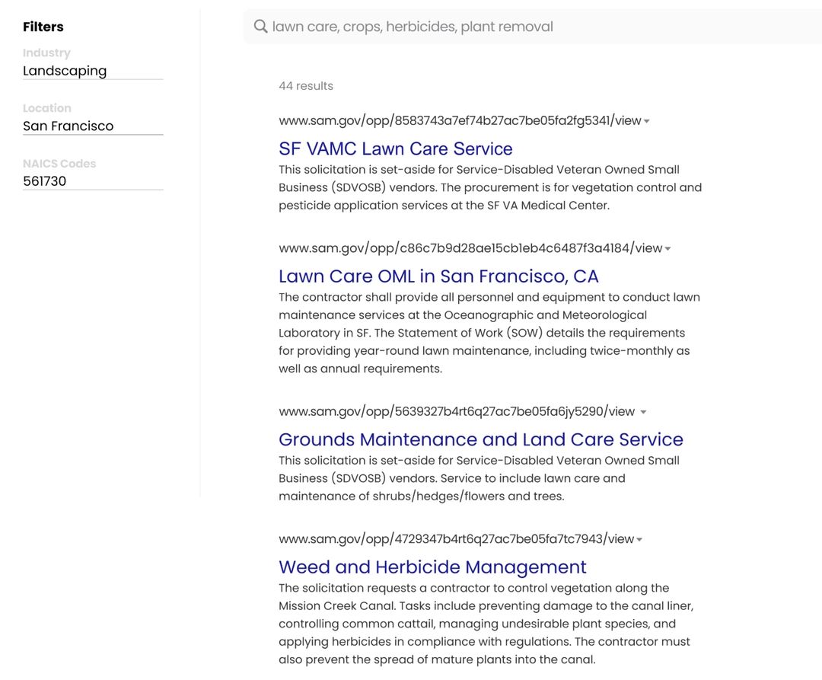Click the magnifying glass search icon
The image size is (822, 680).
point(259,26)
